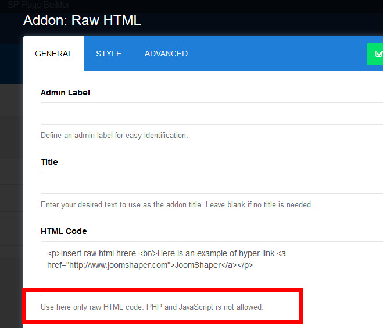Click the 'HTML Code' field label
Image resolution: width=383 pixels, height=333 pixels.
[x=64, y=231]
